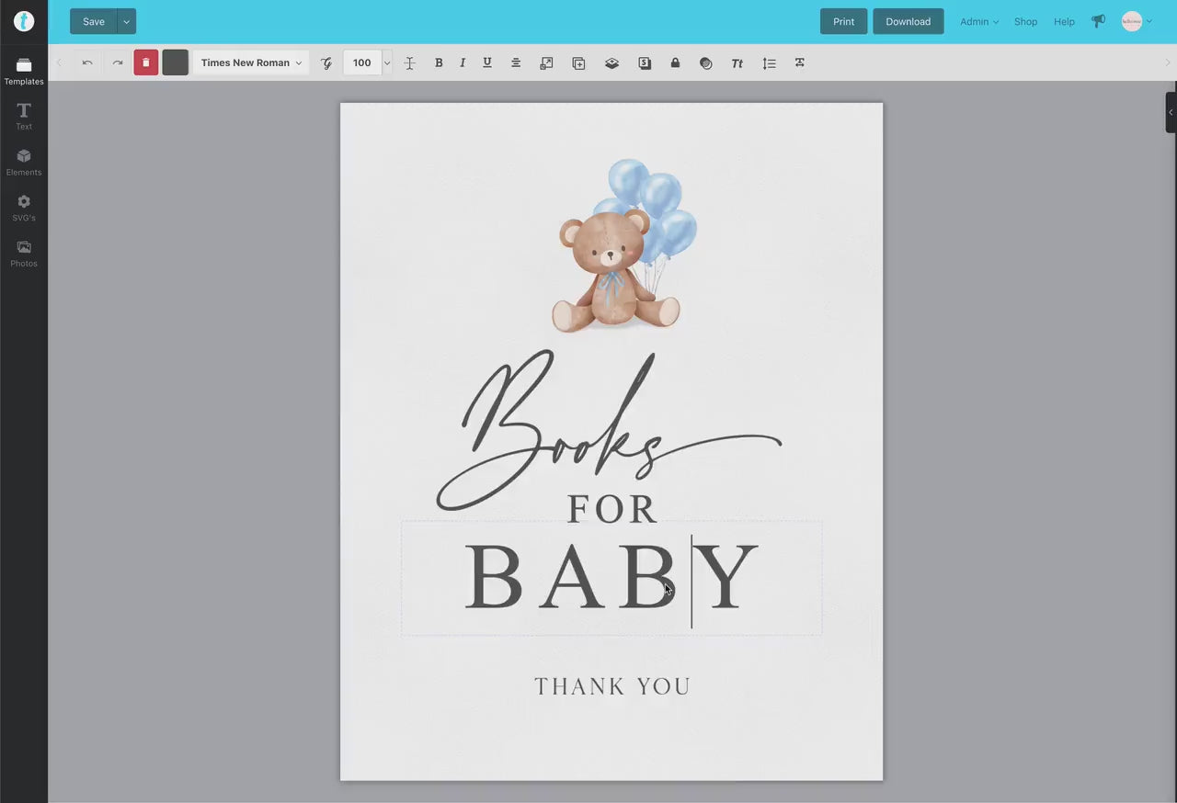
Task: Click the app logo in top-left
Action: (24, 21)
